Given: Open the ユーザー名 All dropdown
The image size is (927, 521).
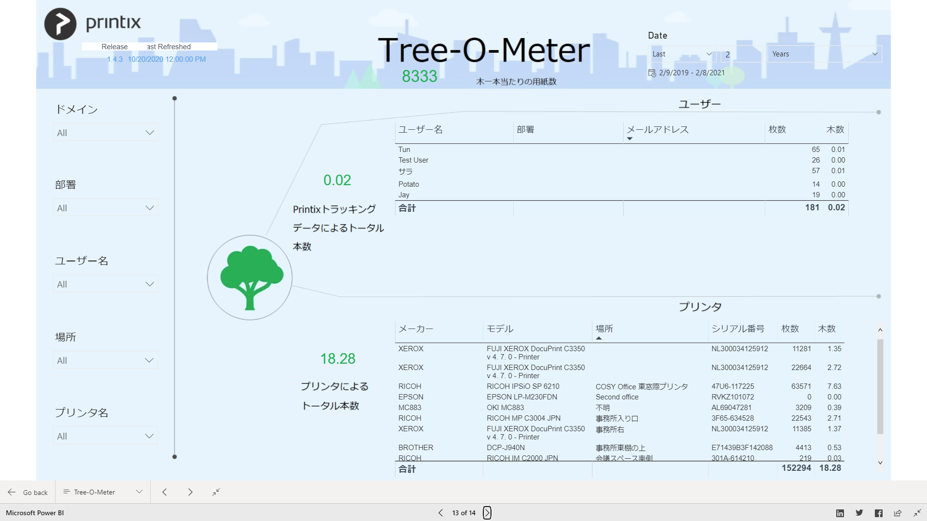Looking at the screenshot, I should click(105, 284).
